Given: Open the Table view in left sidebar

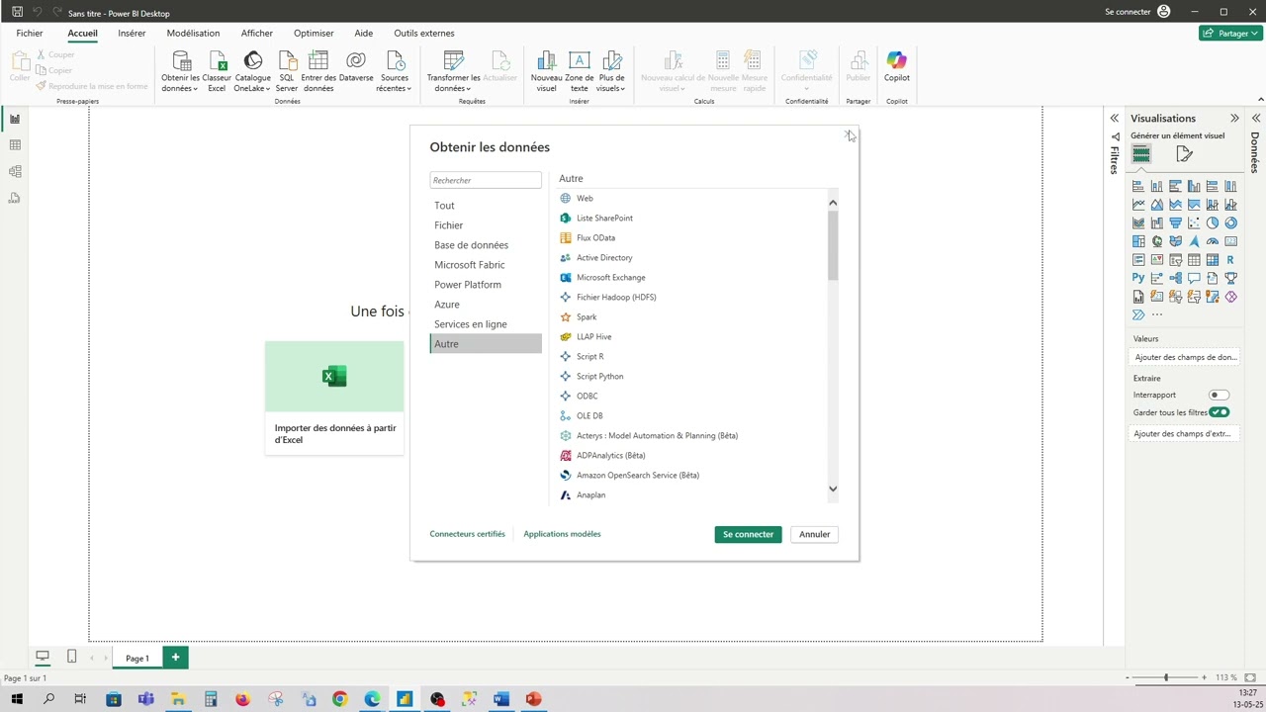Looking at the screenshot, I should click(15, 145).
